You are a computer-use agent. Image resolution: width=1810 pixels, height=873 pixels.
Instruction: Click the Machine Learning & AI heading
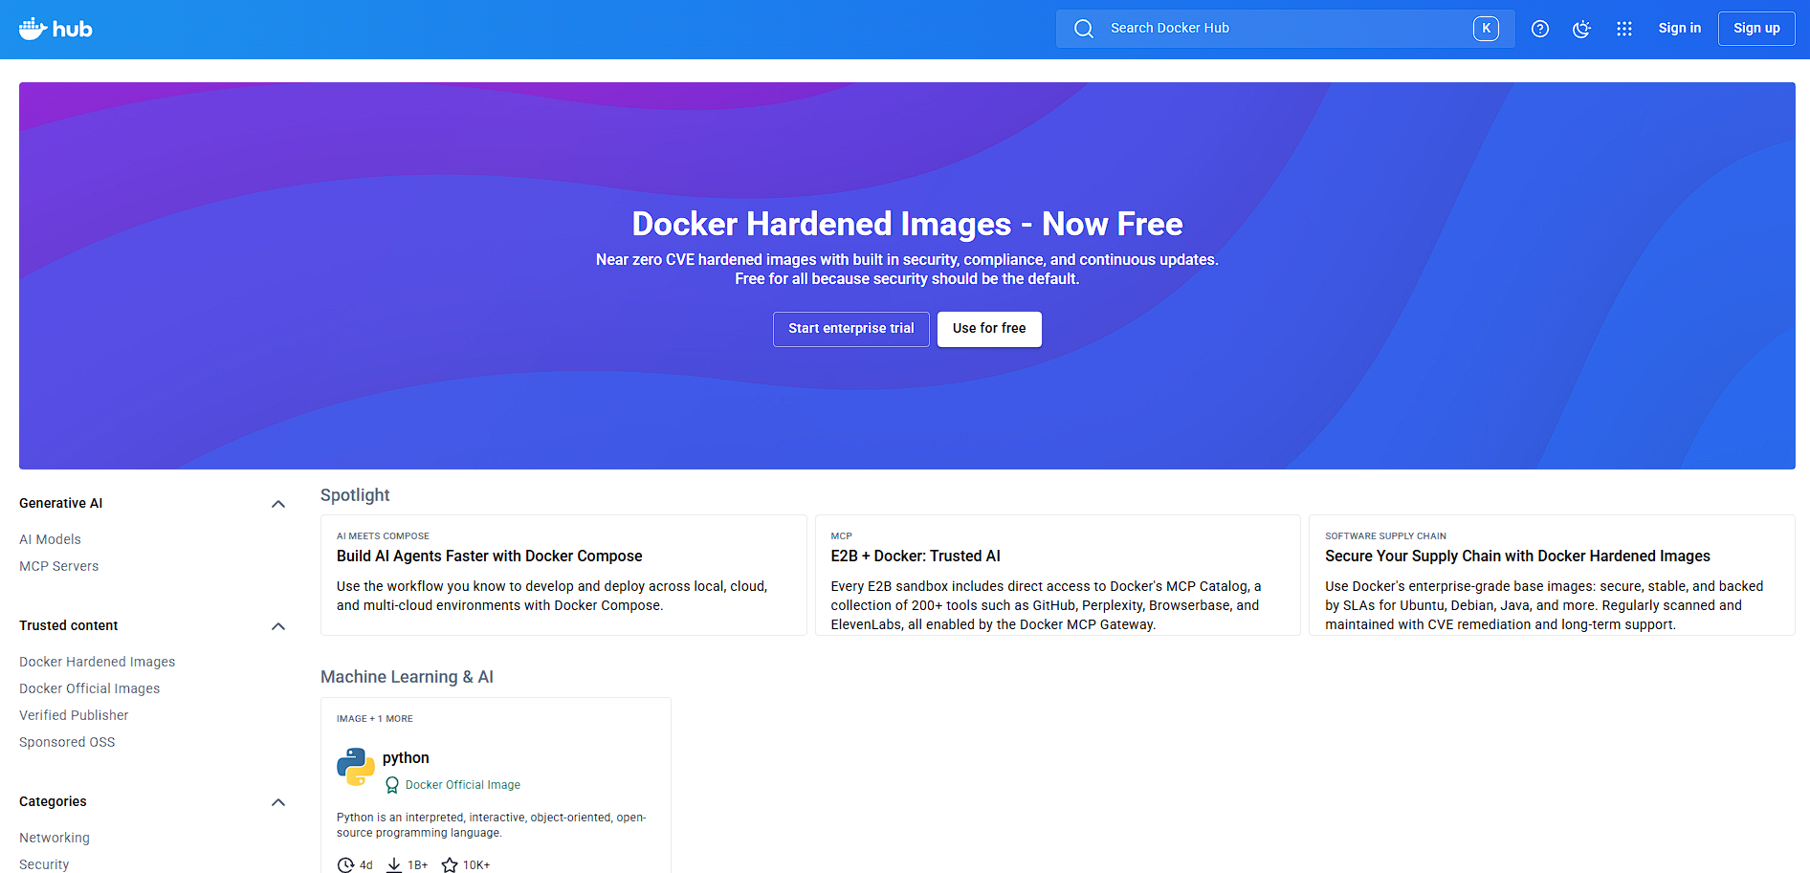coord(407,677)
